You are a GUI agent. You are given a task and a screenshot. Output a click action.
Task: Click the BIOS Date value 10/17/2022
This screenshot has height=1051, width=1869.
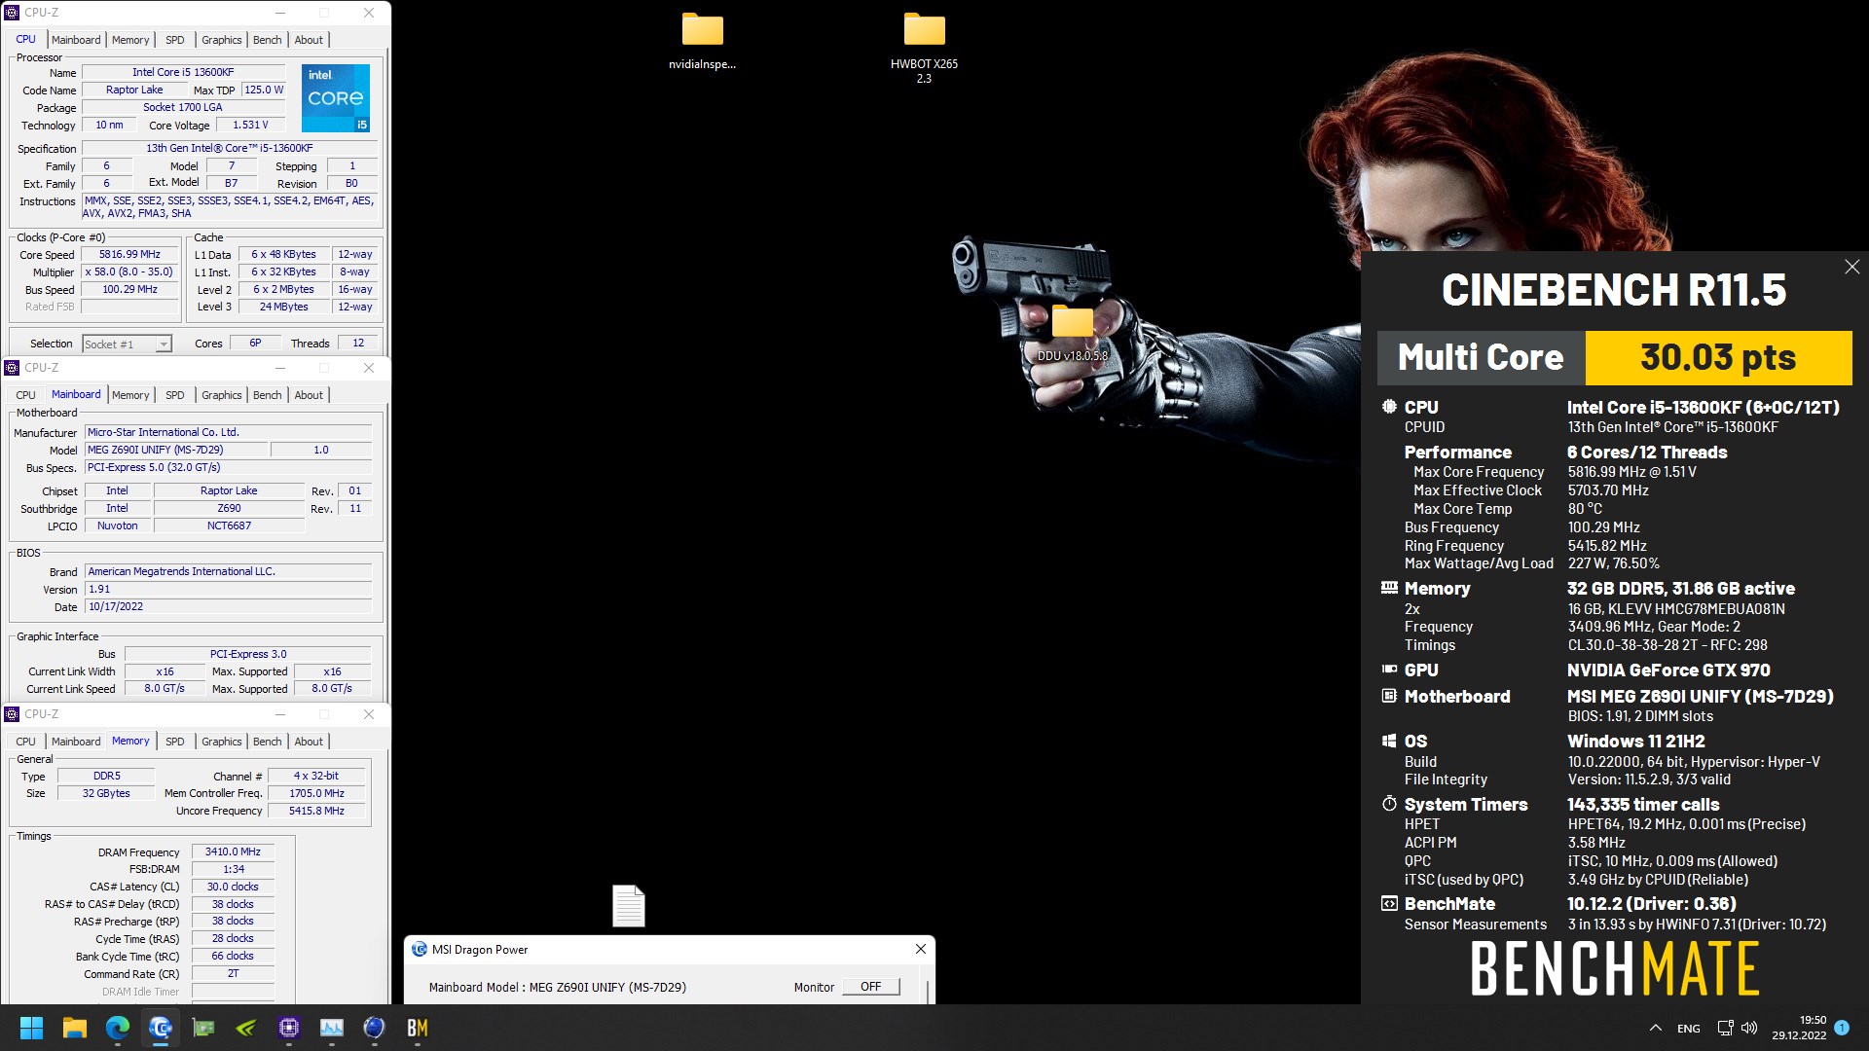point(228,606)
